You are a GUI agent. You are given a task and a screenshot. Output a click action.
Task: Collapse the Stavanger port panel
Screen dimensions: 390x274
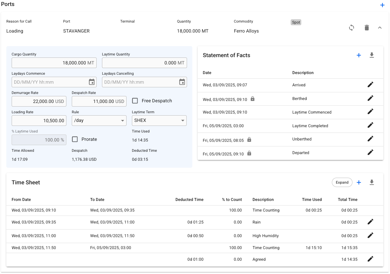(380, 28)
